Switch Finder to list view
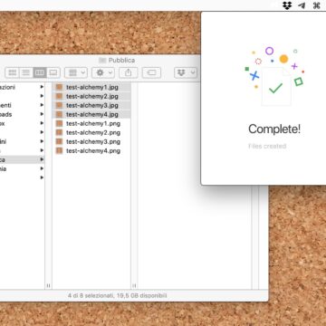 [x=26, y=72]
